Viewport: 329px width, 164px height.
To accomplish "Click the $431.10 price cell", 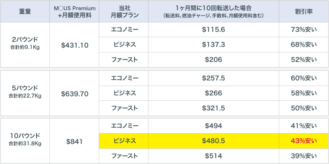I will point(74,45).
